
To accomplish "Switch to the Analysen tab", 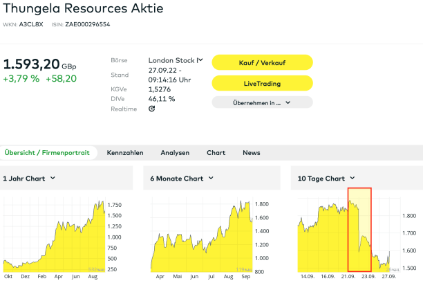I will (175, 153).
